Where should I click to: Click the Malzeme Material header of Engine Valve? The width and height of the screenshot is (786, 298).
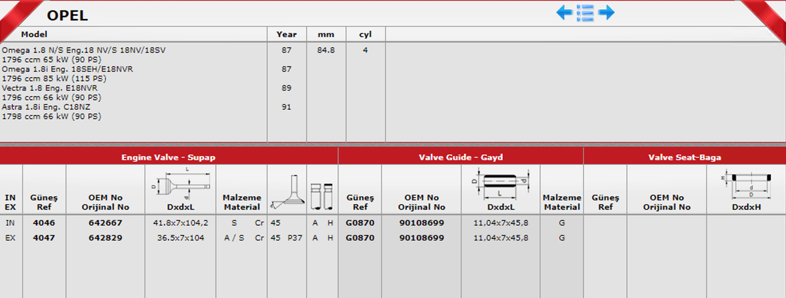point(242,202)
